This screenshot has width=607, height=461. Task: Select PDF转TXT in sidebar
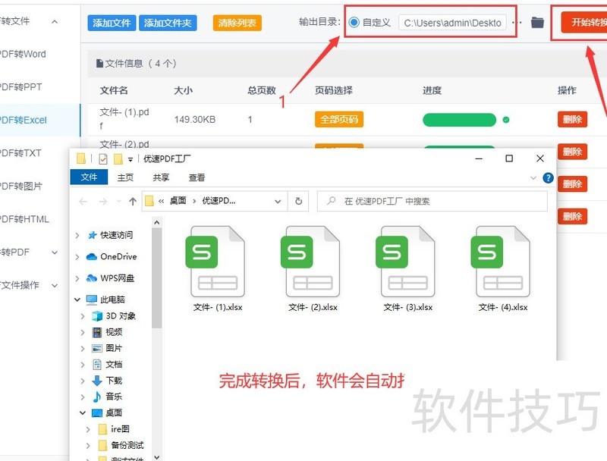click(x=20, y=153)
